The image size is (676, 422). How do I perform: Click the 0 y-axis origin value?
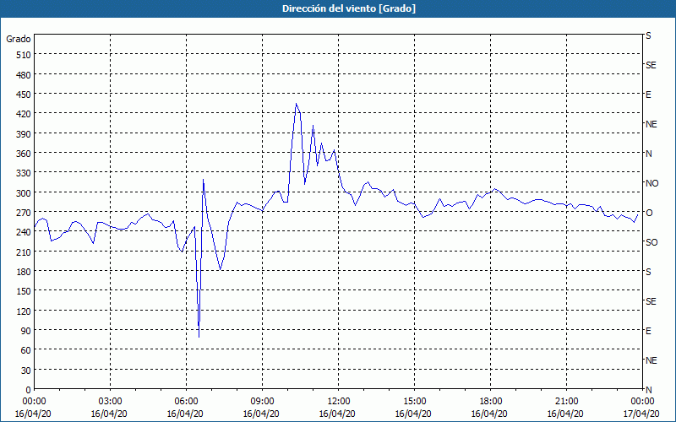(29, 390)
